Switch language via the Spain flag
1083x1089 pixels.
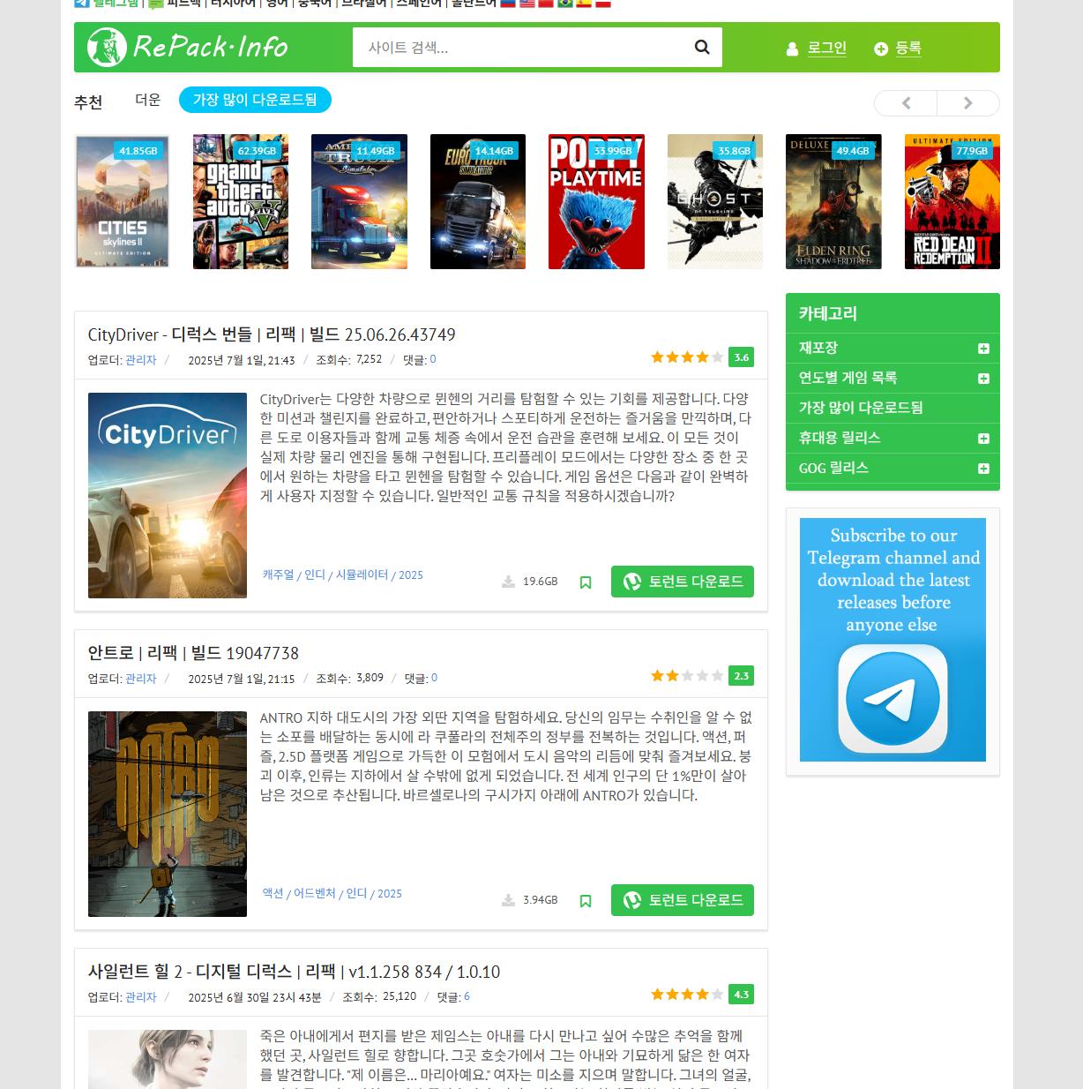tap(584, 3)
